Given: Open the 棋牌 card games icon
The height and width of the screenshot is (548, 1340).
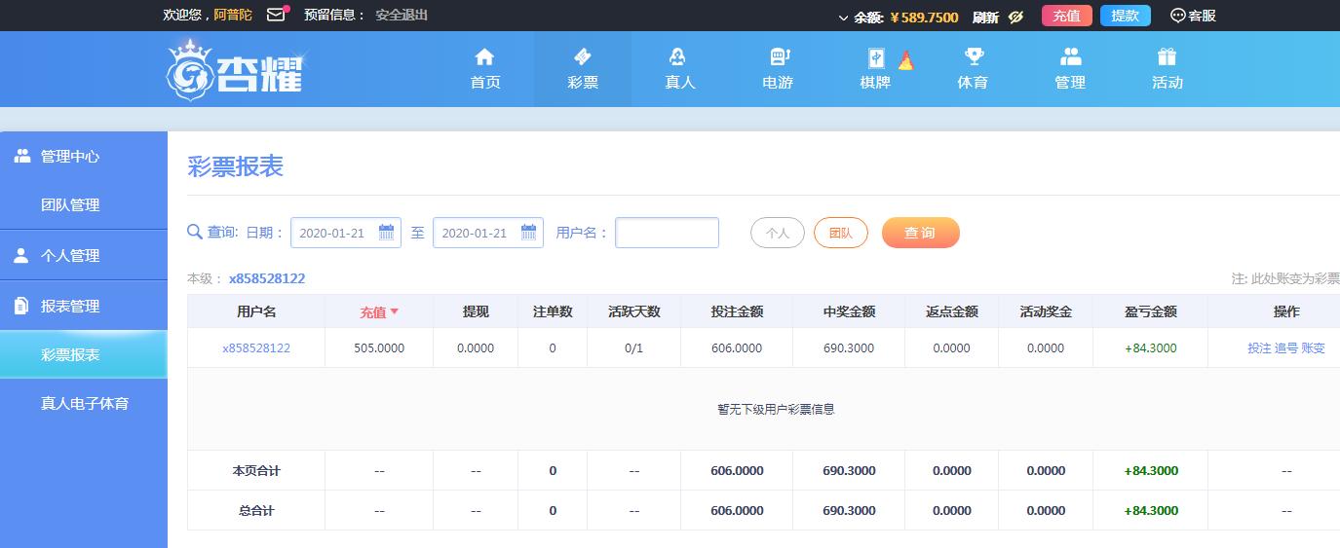Looking at the screenshot, I should (875, 58).
